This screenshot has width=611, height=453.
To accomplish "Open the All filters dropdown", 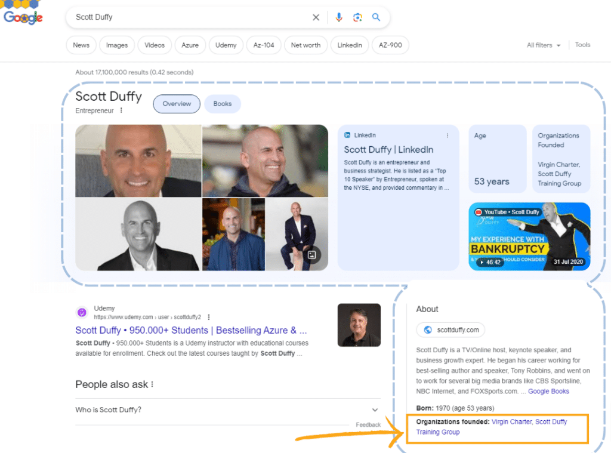I will point(544,45).
